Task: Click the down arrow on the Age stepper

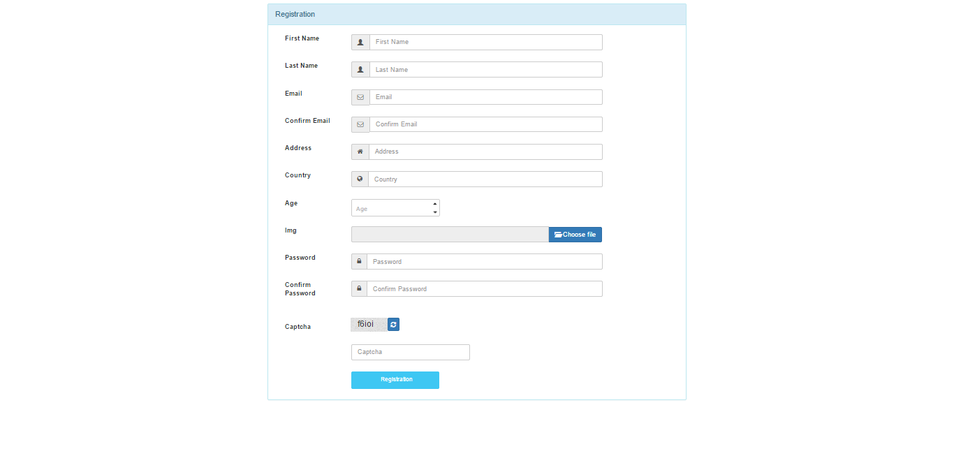Action: tap(434, 211)
